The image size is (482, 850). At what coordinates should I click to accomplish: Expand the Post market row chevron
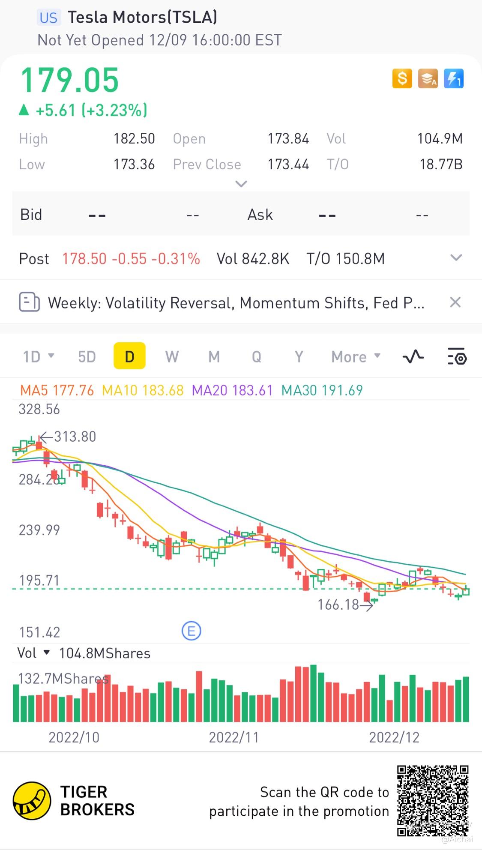(456, 258)
